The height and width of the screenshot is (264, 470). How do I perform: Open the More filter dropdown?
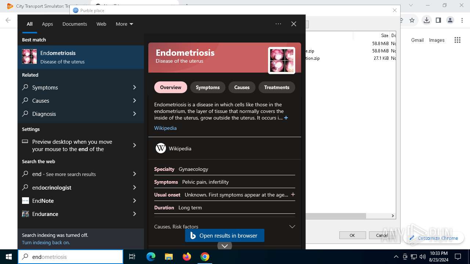pyautogui.click(x=124, y=24)
